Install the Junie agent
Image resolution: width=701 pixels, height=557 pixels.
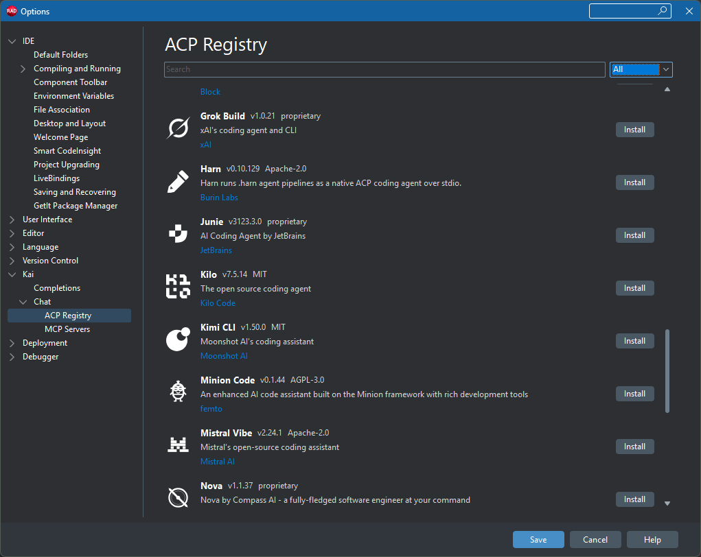coord(634,235)
